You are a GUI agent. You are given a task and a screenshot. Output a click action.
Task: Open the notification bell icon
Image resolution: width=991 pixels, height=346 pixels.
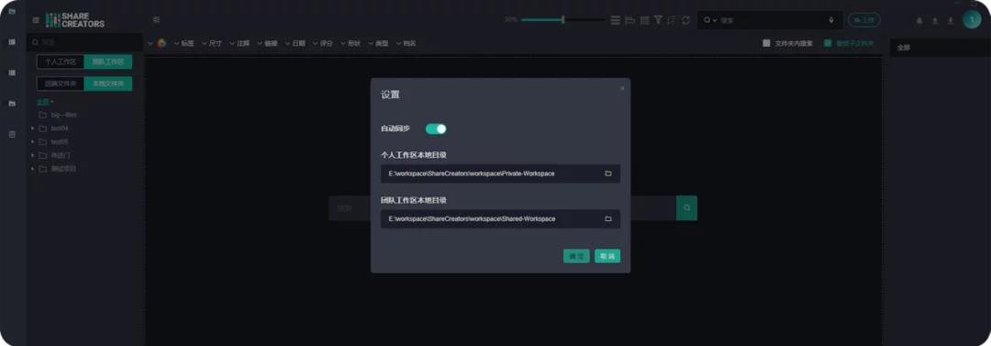919,21
